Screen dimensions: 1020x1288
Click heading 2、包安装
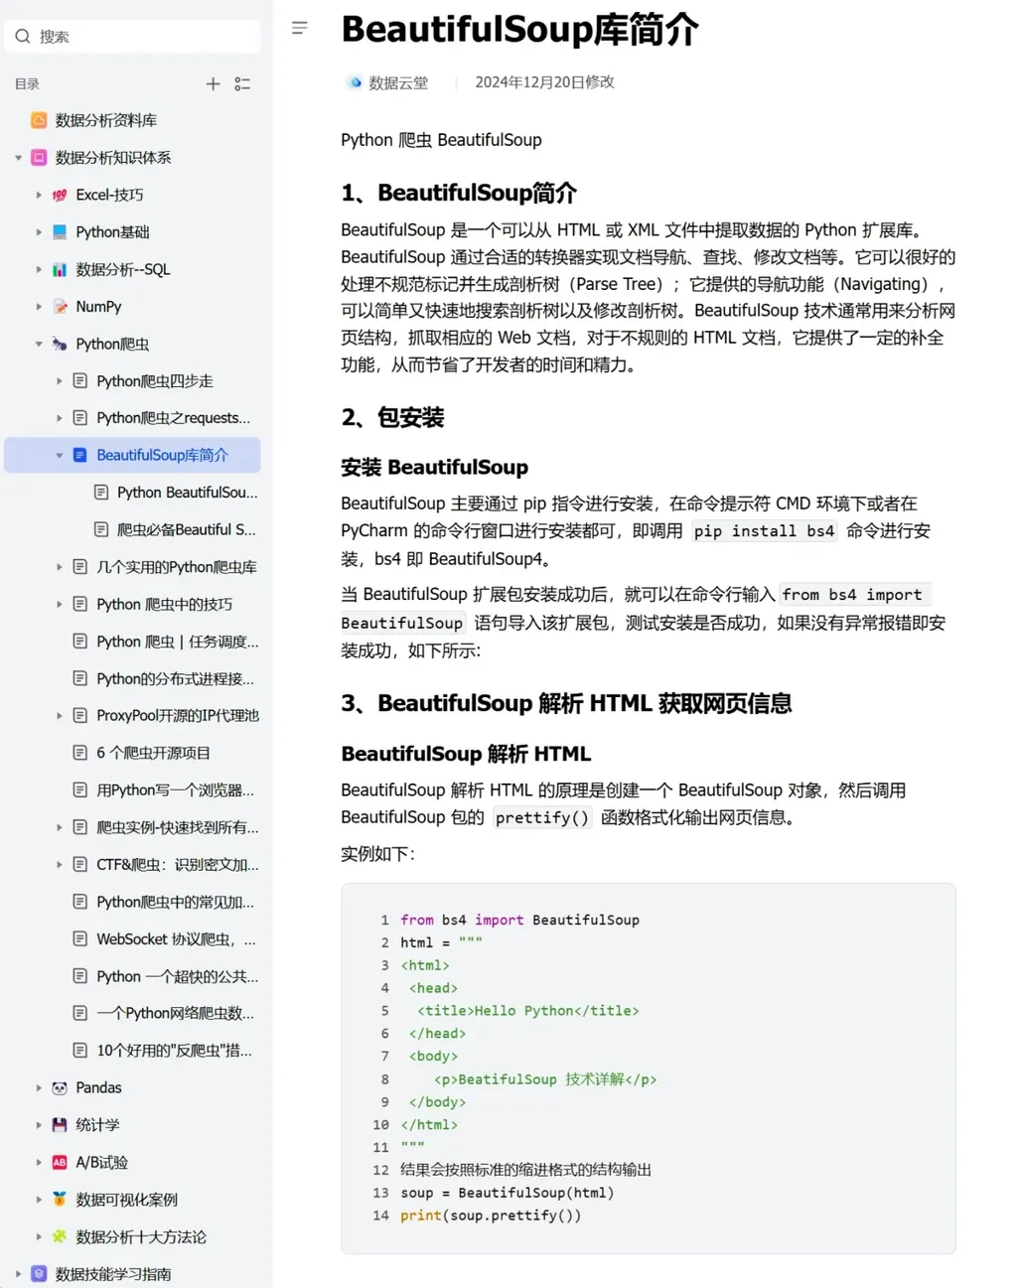click(x=392, y=417)
